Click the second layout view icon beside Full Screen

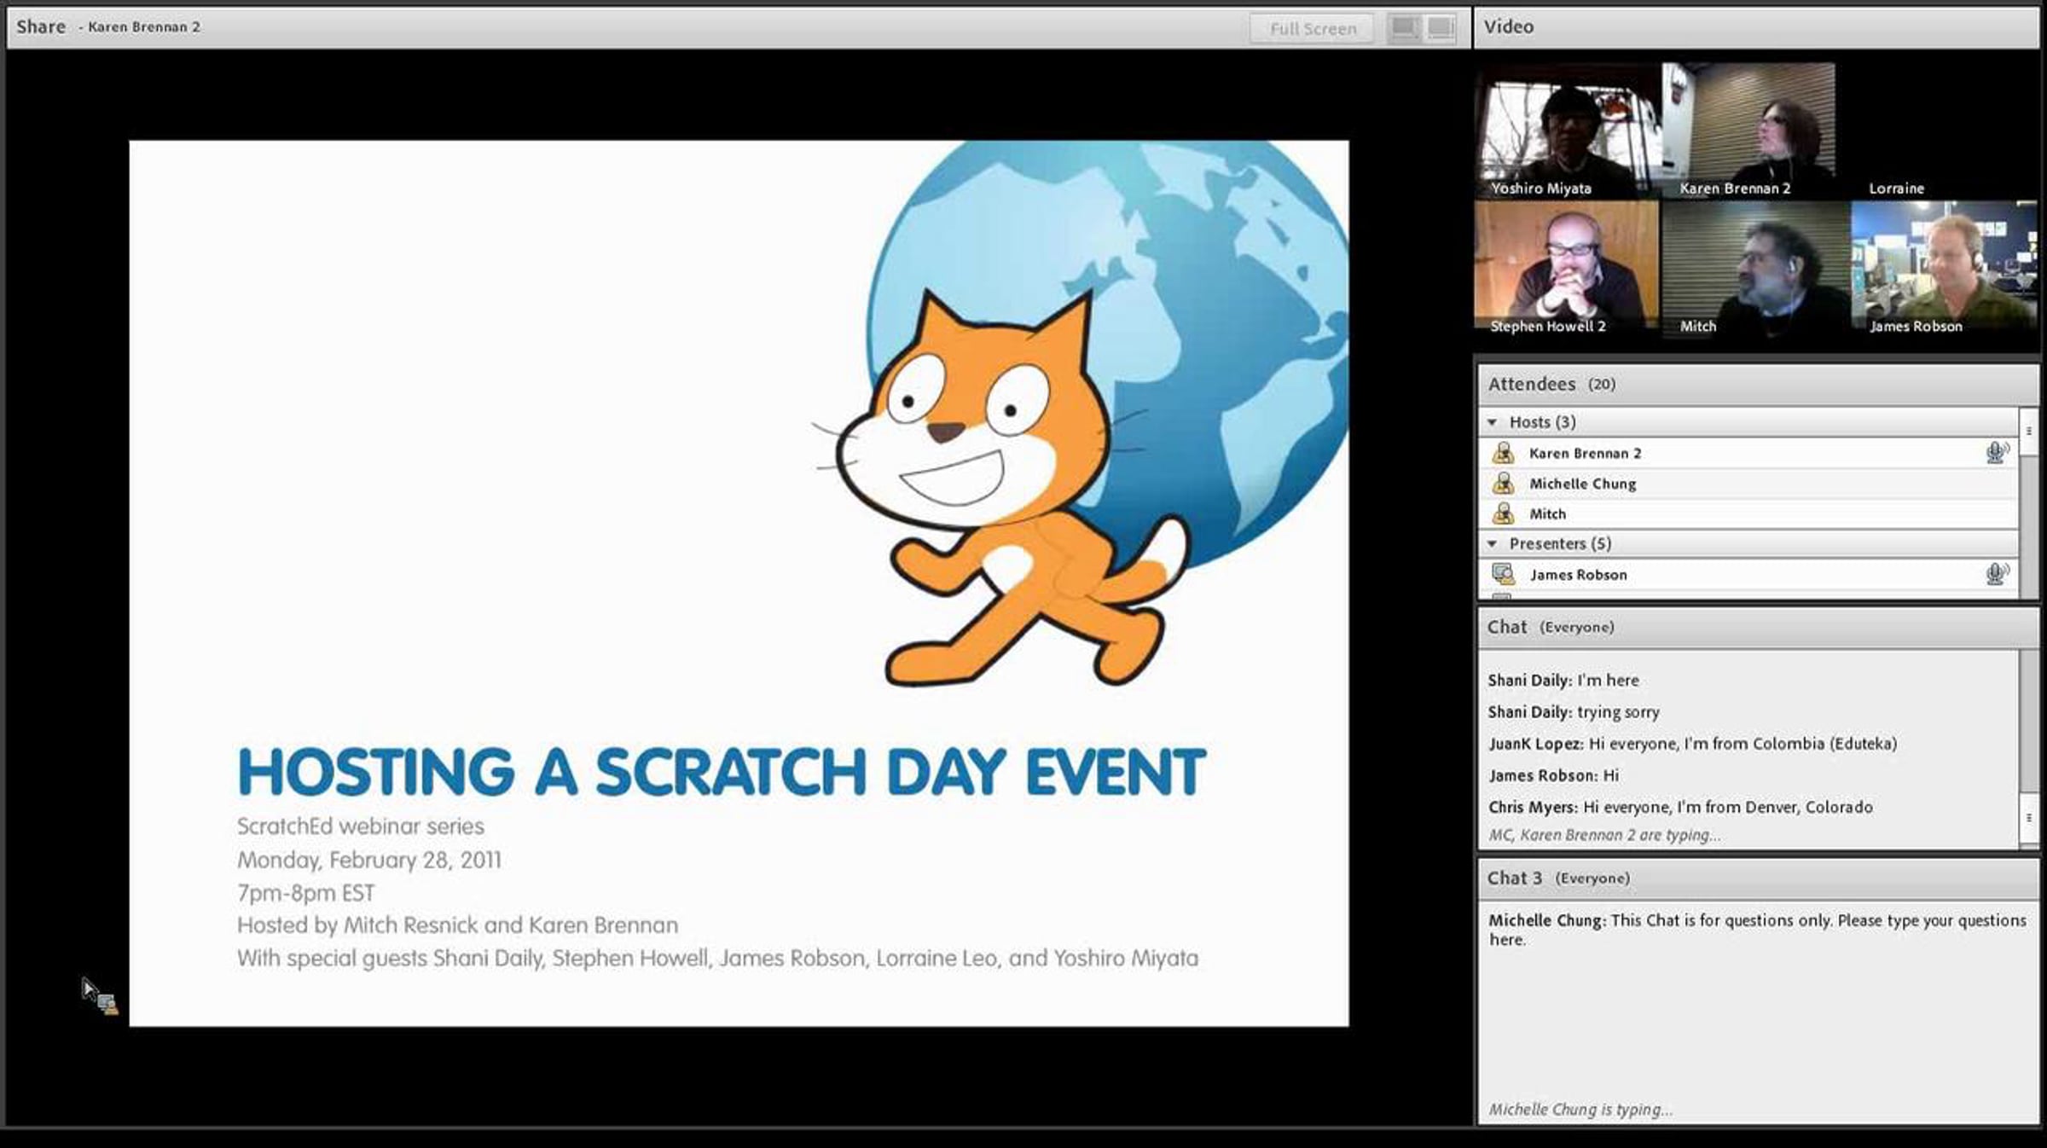click(1441, 28)
